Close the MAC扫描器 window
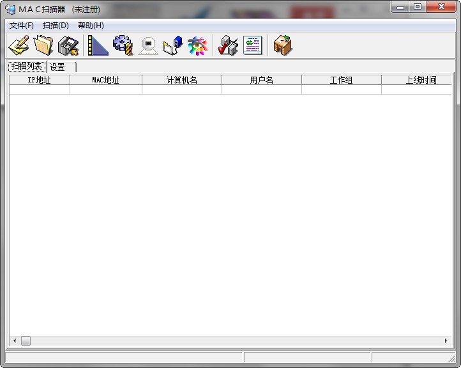Image resolution: width=461 pixels, height=368 pixels. click(441, 7)
